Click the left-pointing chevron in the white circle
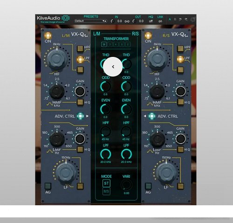This screenshot has width=233, height=223. 113,67
